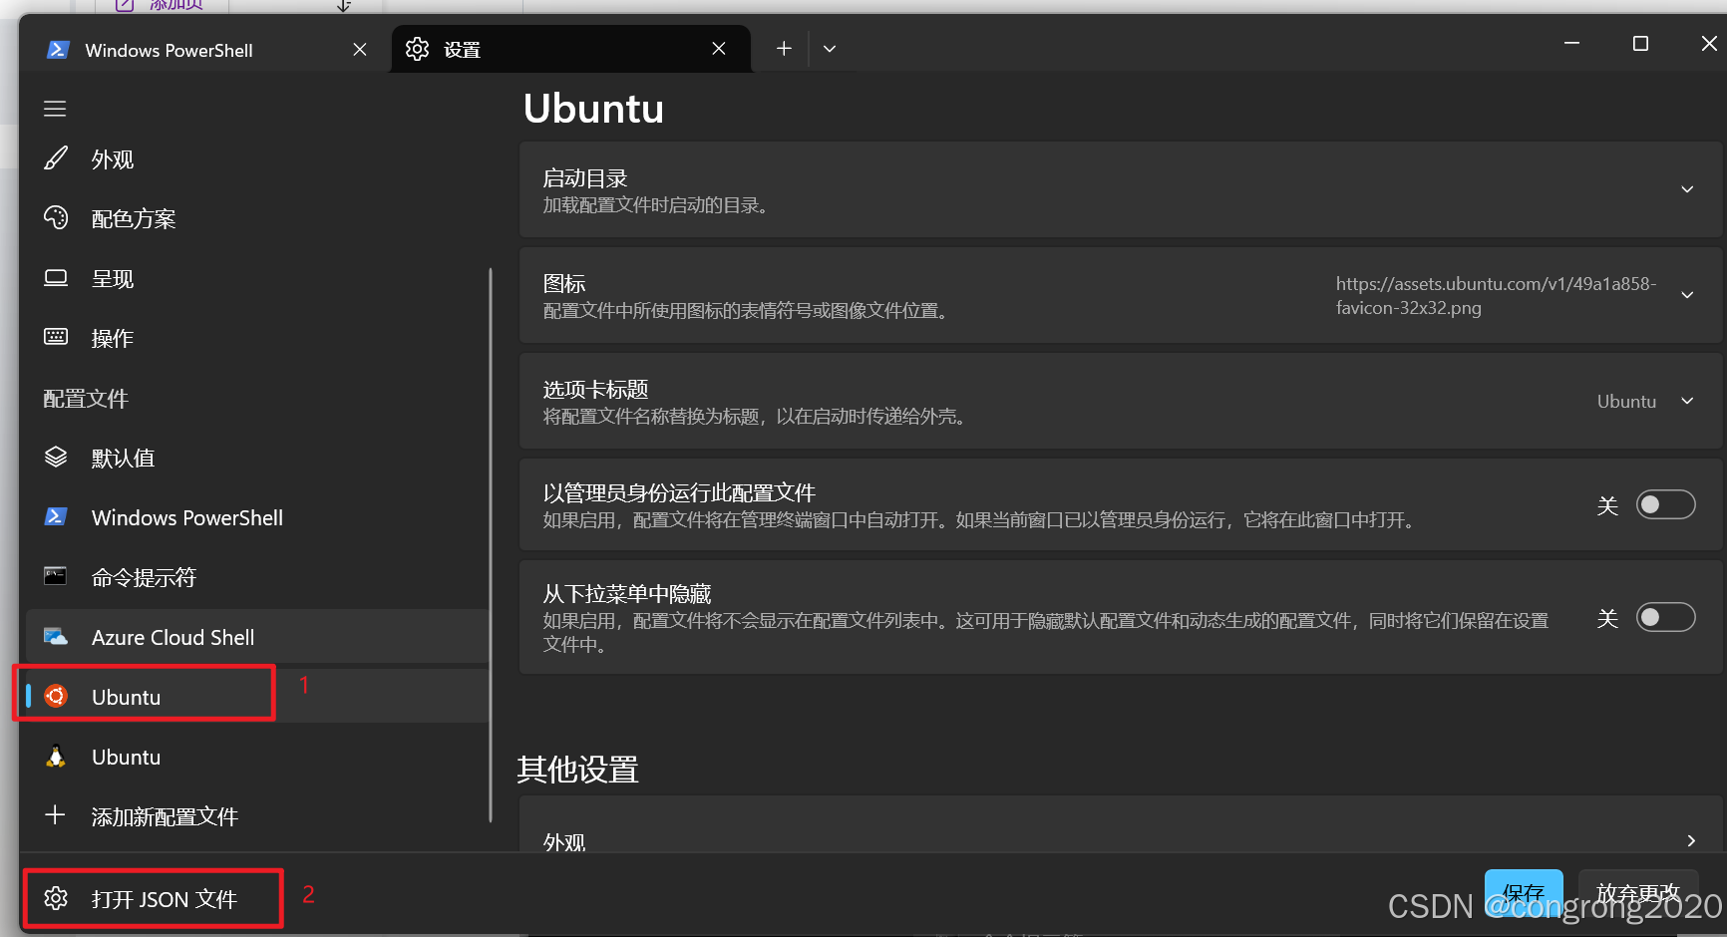This screenshot has height=937, width=1727.
Task: Select 配色方案 in the sidebar
Action: (257, 218)
